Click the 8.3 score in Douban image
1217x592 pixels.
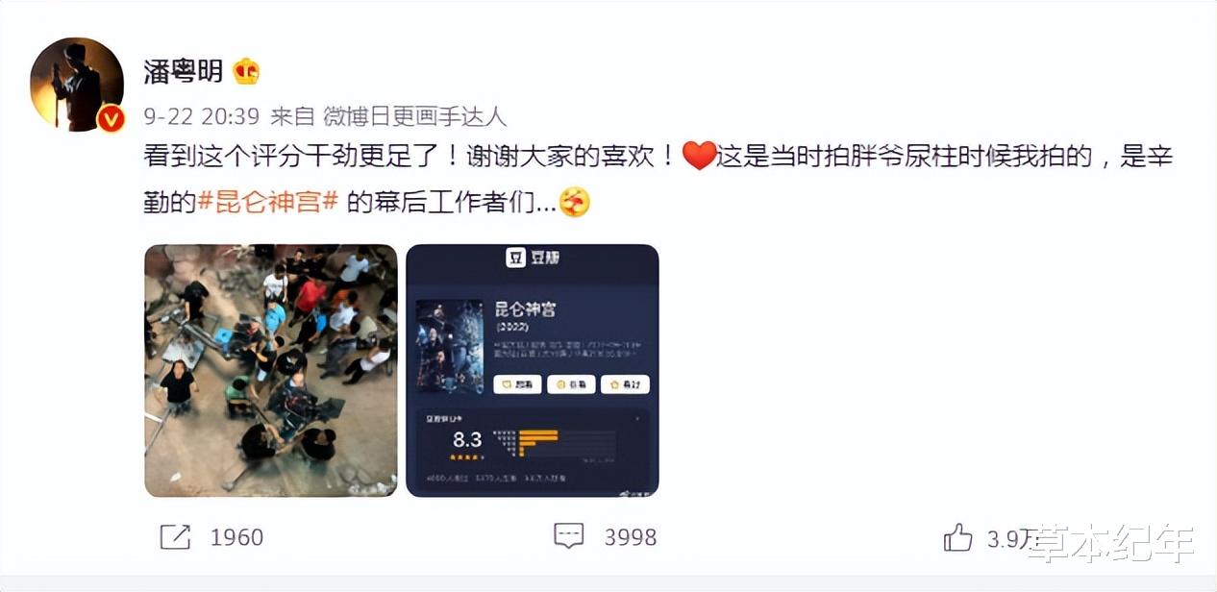point(467,439)
